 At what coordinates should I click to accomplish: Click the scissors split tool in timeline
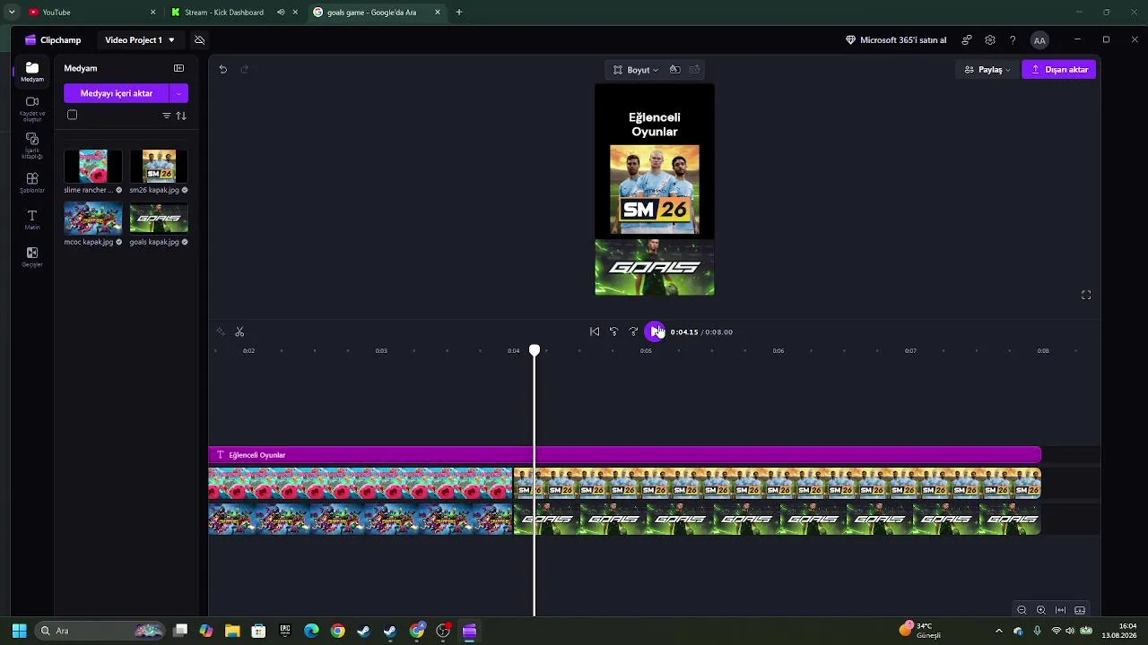(239, 332)
